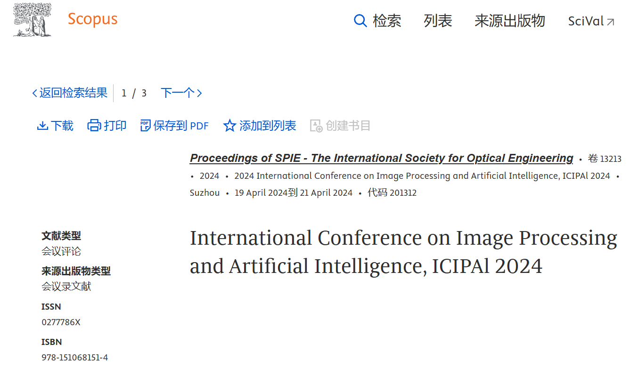
Task: Open the Scopus home link
Action: coord(92,19)
